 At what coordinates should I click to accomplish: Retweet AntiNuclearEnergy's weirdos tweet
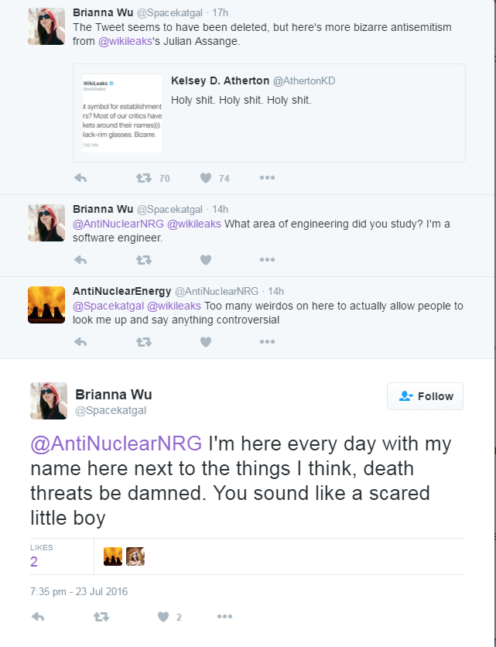[x=144, y=341]
